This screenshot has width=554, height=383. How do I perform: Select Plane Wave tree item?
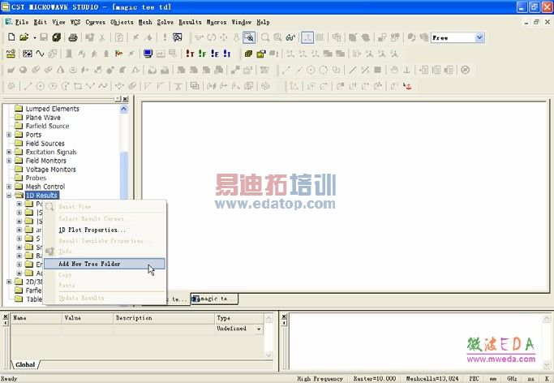coord(43,118)
